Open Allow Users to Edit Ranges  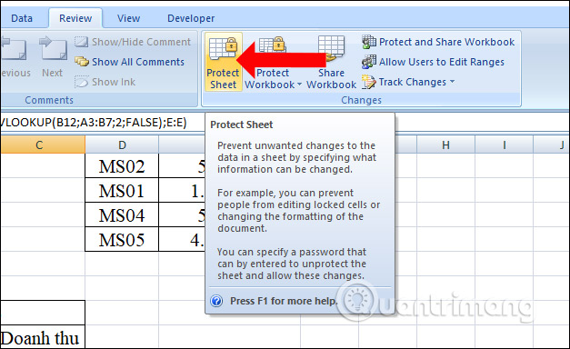click(433, 62)
